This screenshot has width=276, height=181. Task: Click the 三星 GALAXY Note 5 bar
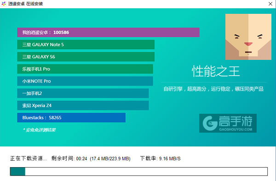click(86, 45)
